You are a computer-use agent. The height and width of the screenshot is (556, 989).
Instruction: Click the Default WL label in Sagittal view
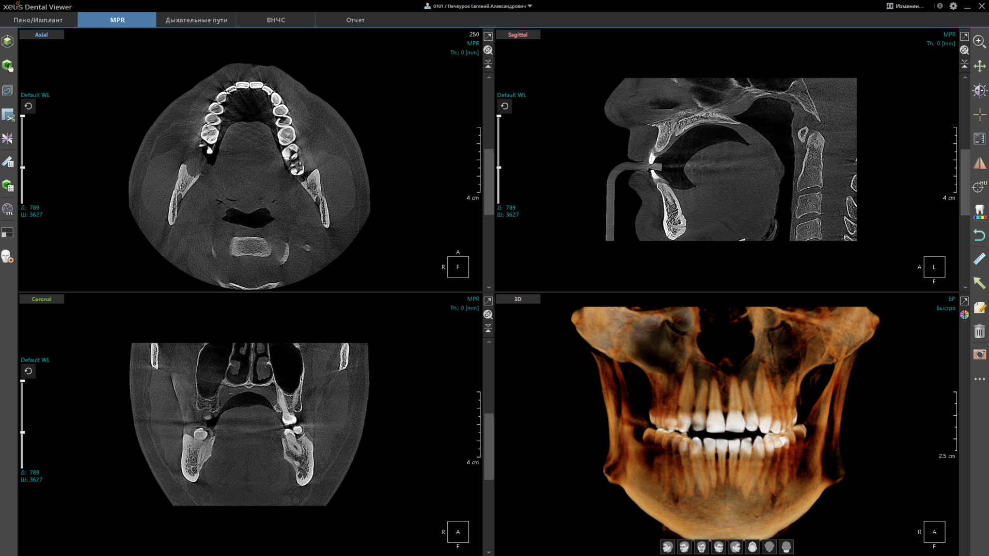(x=511, y=95)
